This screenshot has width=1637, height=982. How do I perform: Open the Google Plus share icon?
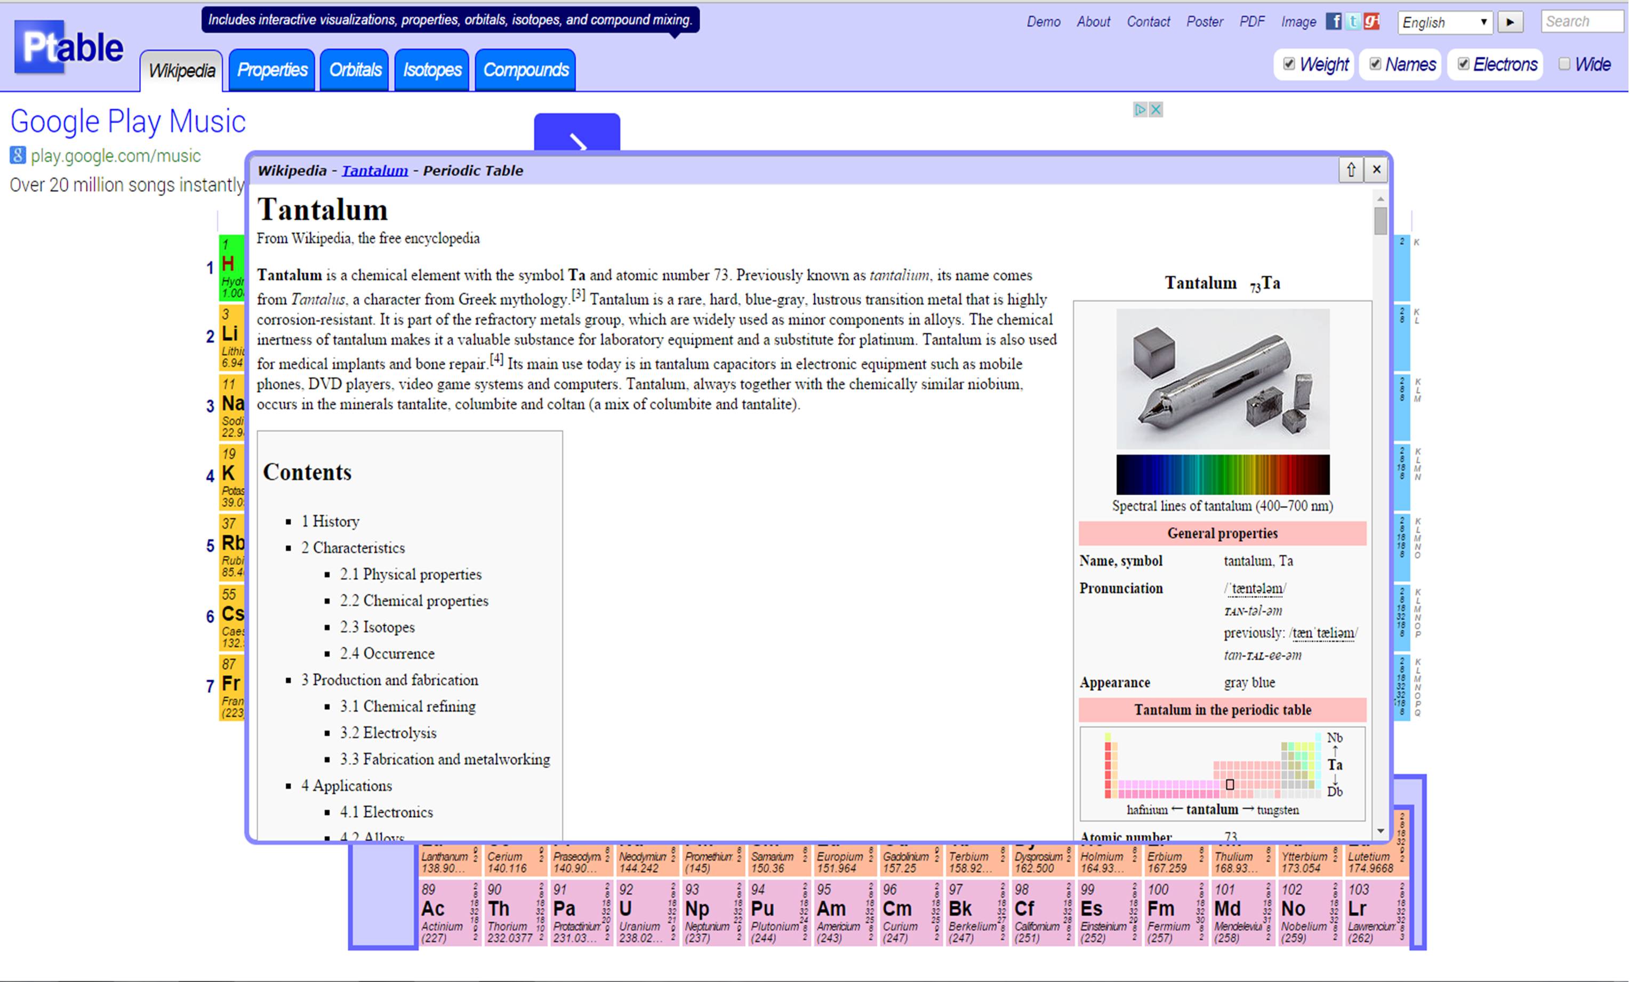[x=1371, y=21]
